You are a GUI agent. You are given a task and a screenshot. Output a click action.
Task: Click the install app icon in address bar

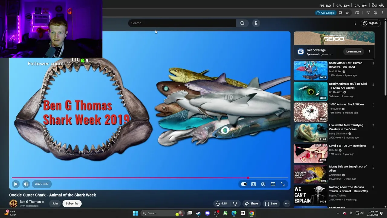(340, 13)
